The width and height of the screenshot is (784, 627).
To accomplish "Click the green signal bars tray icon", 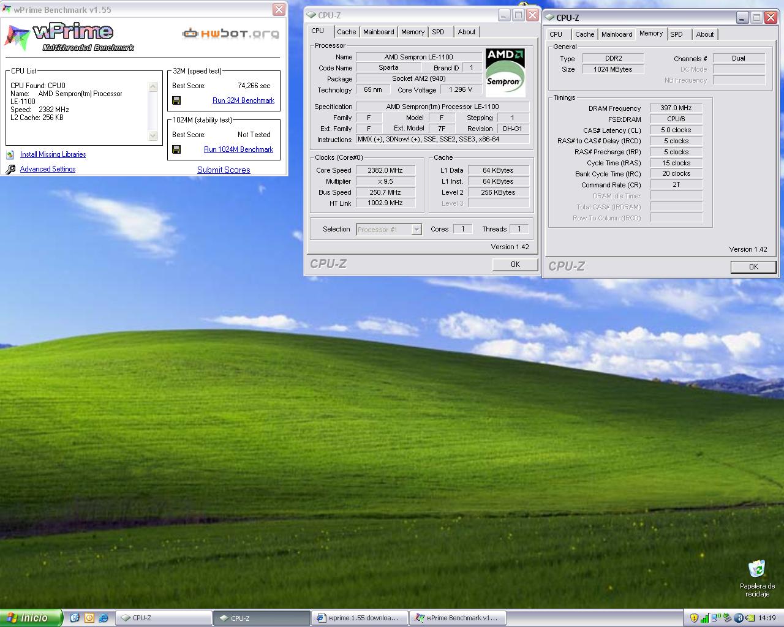I will click(x=705, y=618).
